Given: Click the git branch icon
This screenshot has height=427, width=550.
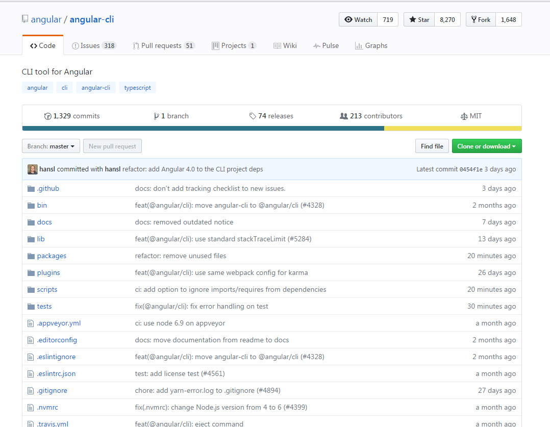Looking at the screenshot, I should 156,116.
